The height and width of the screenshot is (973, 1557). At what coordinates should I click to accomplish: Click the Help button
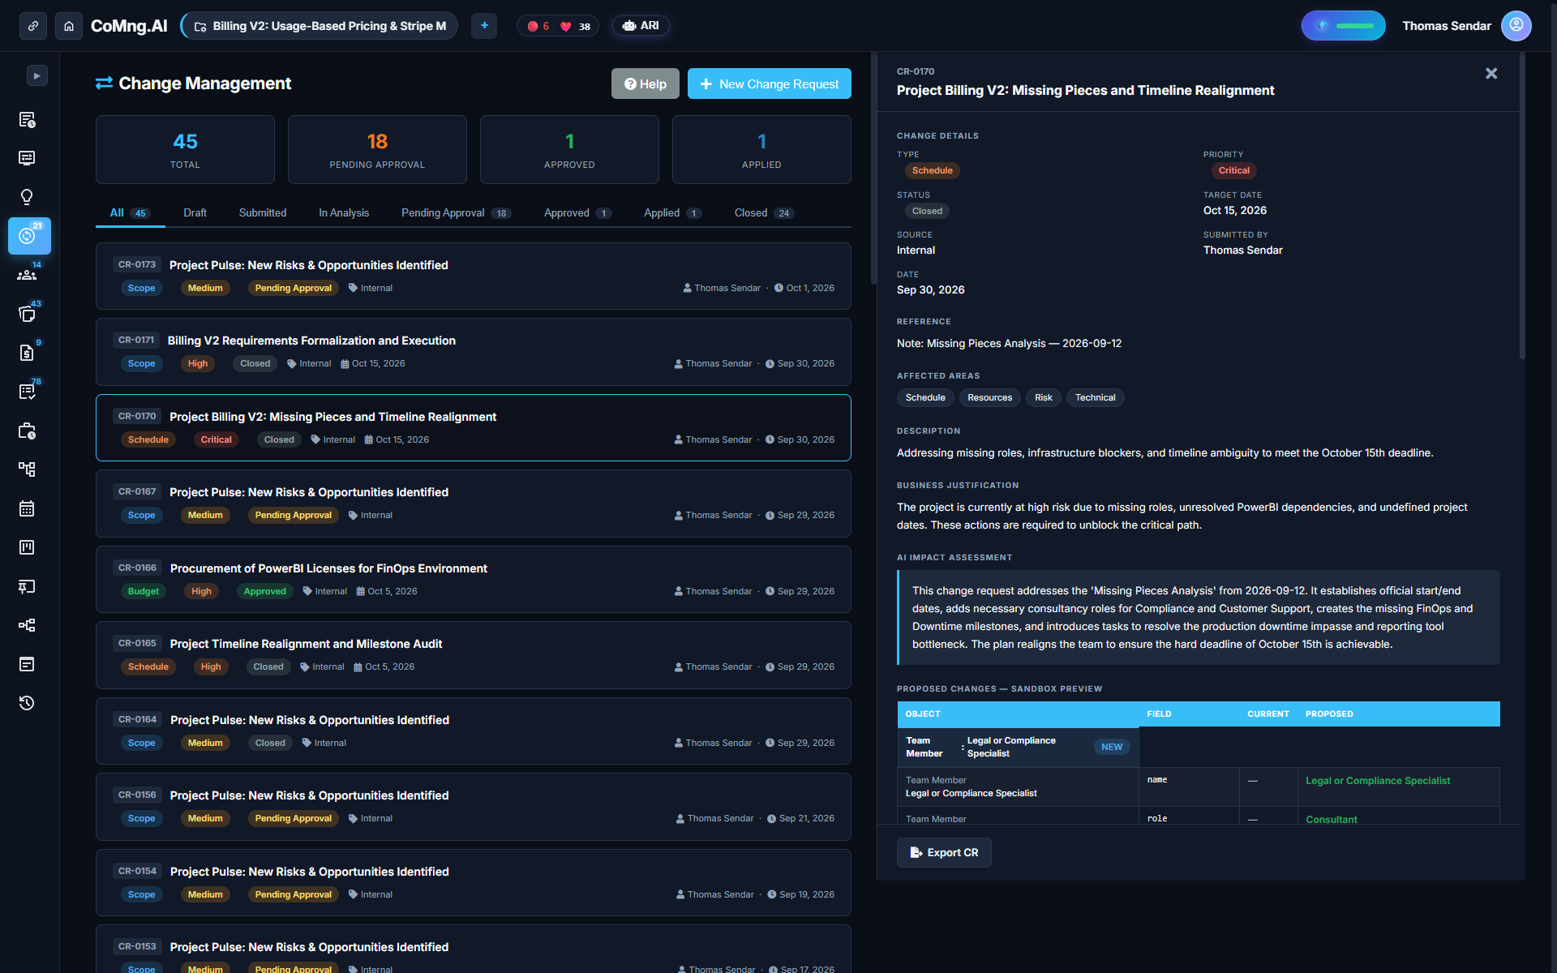pos(646,84)
